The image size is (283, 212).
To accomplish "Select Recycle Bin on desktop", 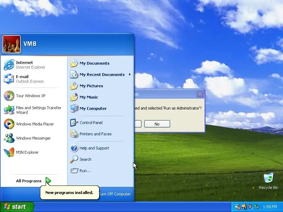I will coord(268,181).
